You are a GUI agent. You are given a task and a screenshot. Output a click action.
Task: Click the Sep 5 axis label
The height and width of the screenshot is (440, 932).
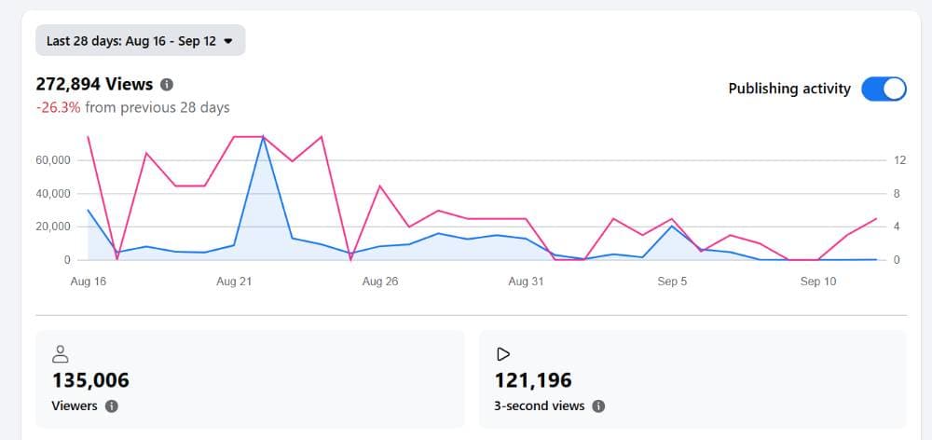(672, 282)
